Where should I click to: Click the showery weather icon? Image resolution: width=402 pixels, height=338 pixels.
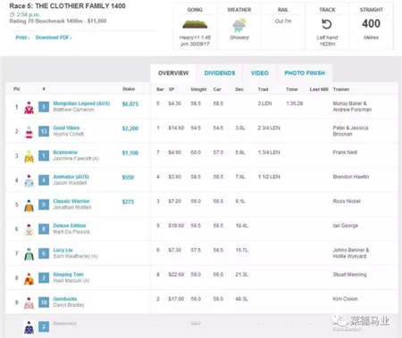[239, 25]
